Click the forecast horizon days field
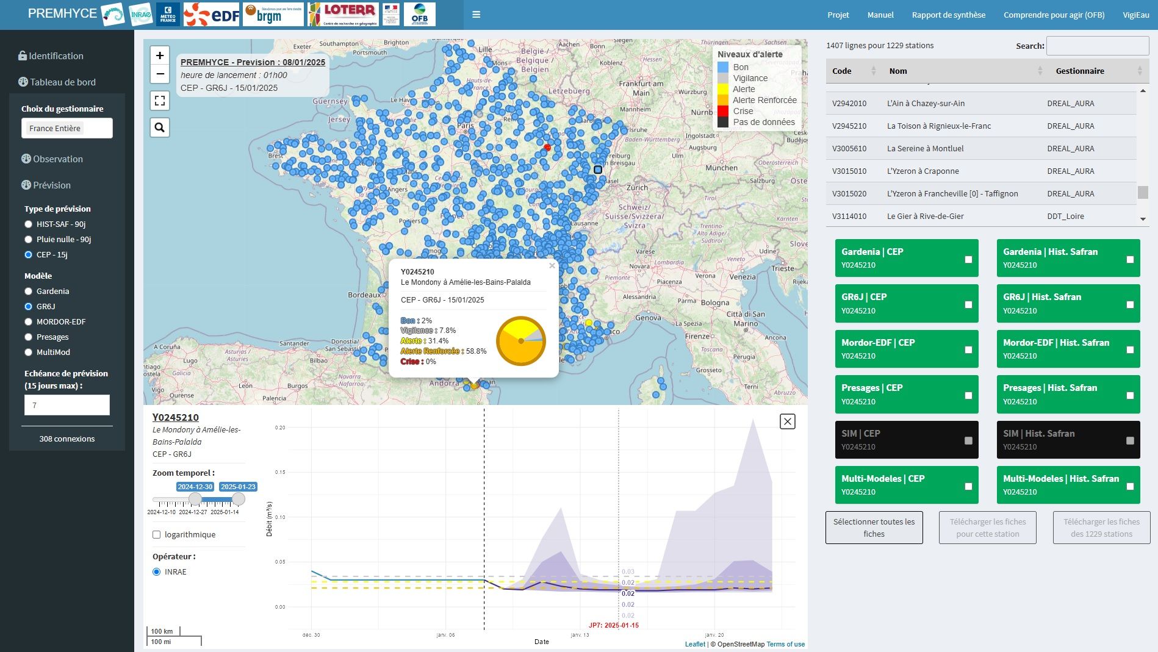 (x=67, y=405)
